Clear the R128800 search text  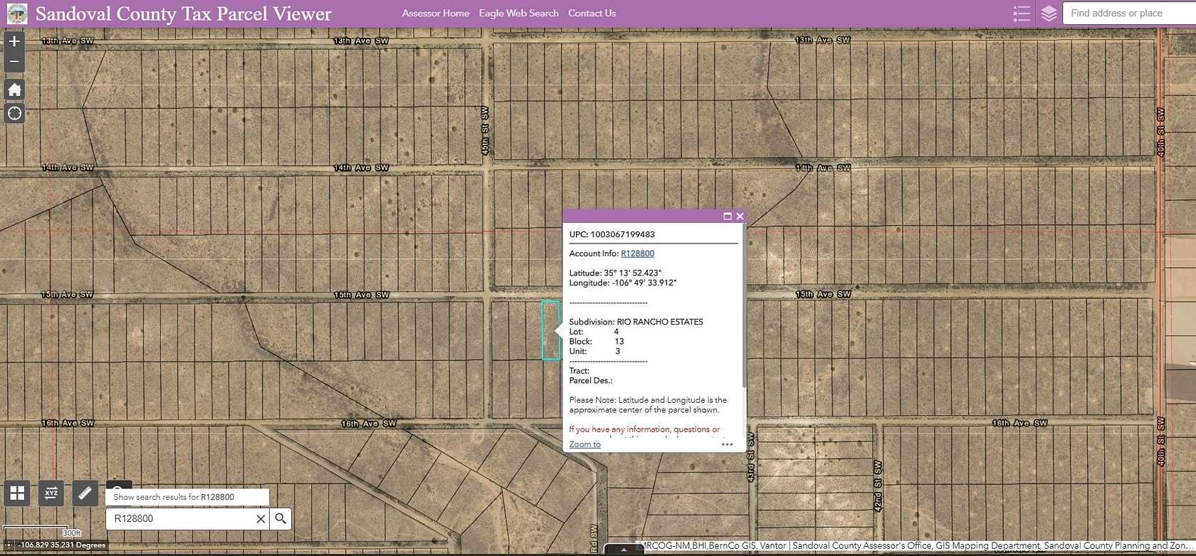pyautogui.click(x=261, y=519)
